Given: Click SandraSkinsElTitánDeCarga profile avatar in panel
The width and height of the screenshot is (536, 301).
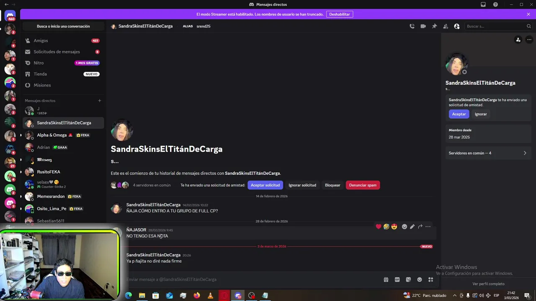Looking at the screenshot, I should pos(456,64).
